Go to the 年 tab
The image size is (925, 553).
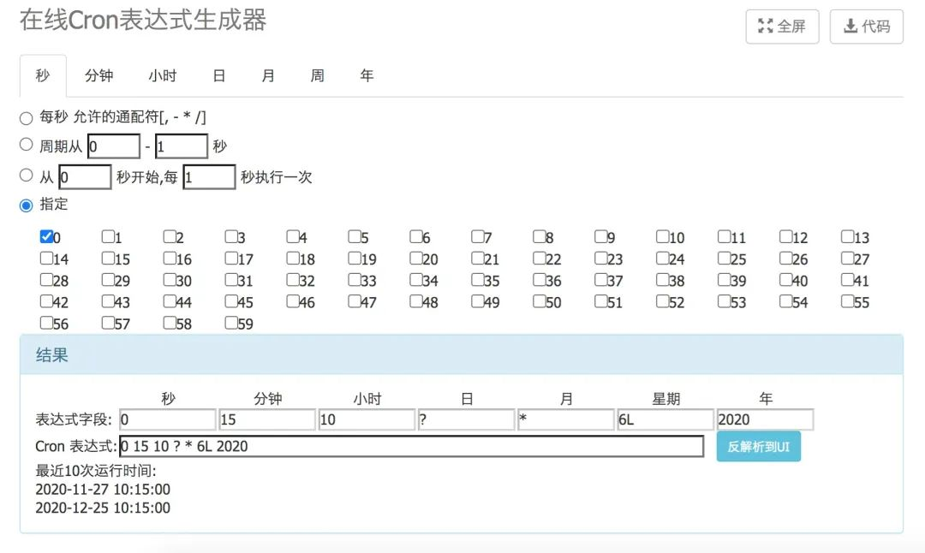[x=367, y=75]
